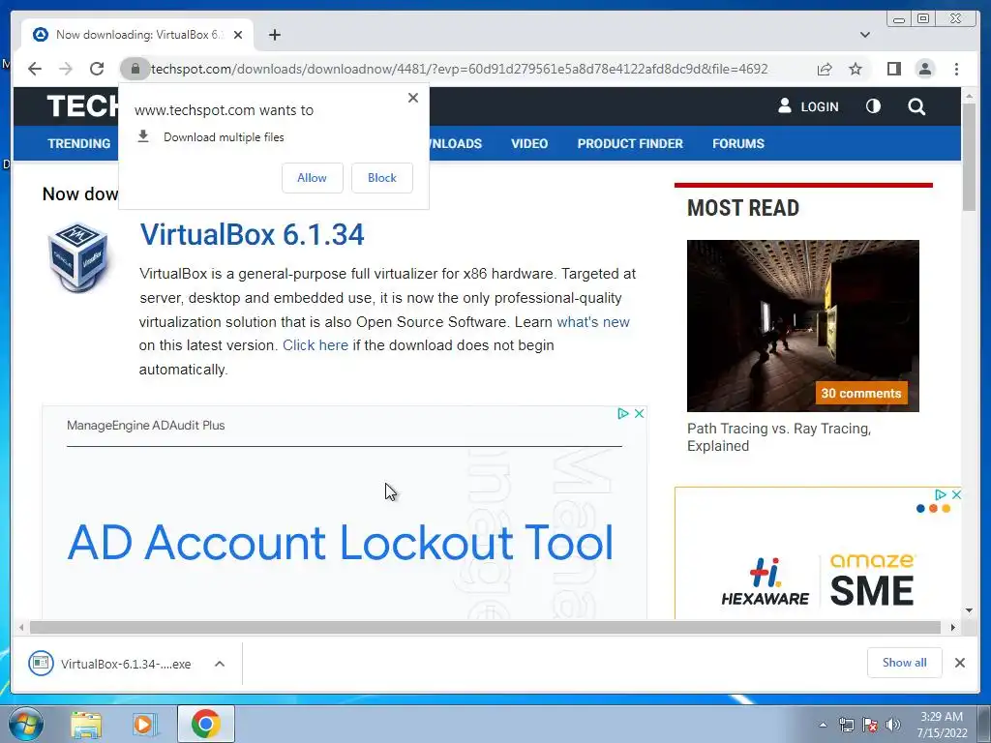Viewport: 991px width, 743px height.
Task: Open the FORUMS nav item
Action: coord(738,143)
